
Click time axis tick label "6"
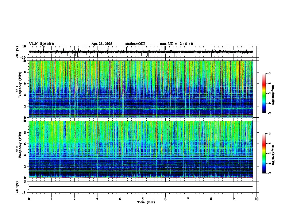pos(165,199)
